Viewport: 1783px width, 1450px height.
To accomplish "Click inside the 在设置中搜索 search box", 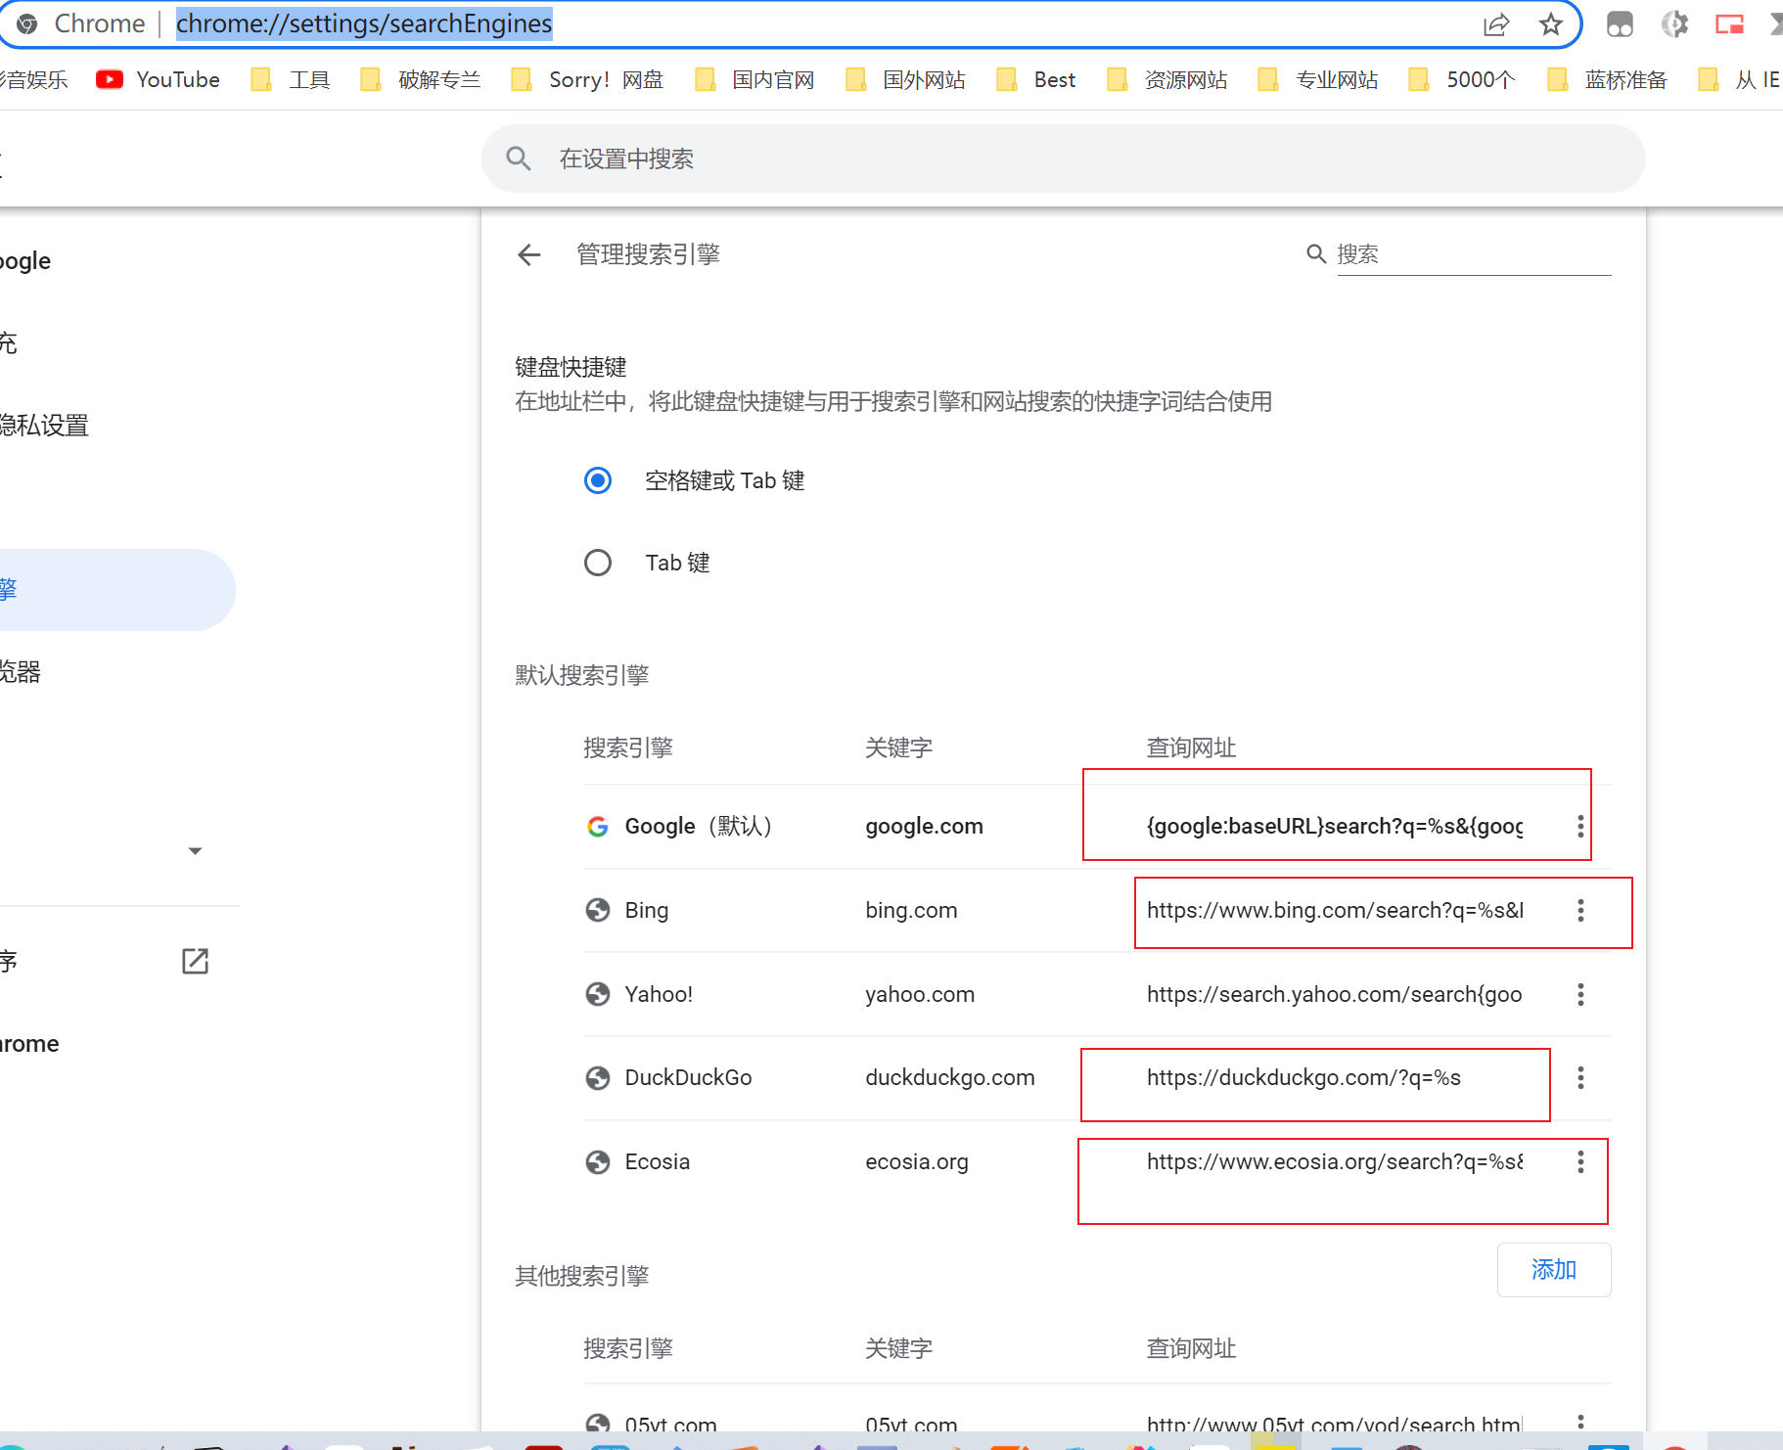I will point(1064,159).
